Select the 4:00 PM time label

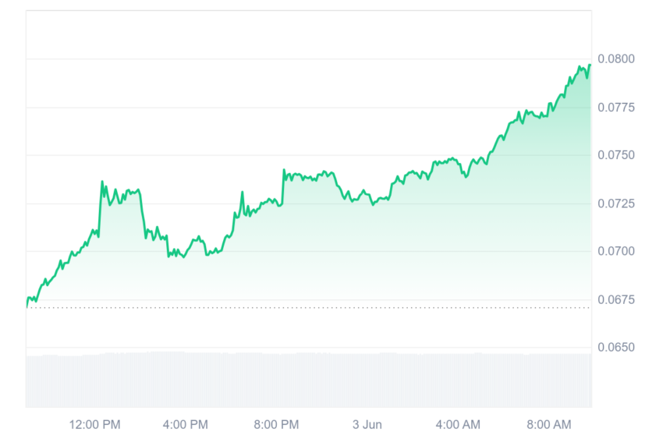185,425
